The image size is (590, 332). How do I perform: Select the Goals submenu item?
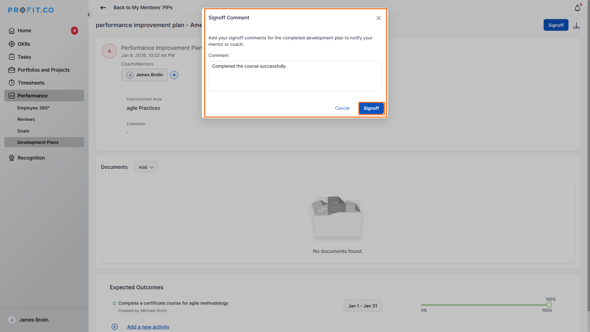23,131
